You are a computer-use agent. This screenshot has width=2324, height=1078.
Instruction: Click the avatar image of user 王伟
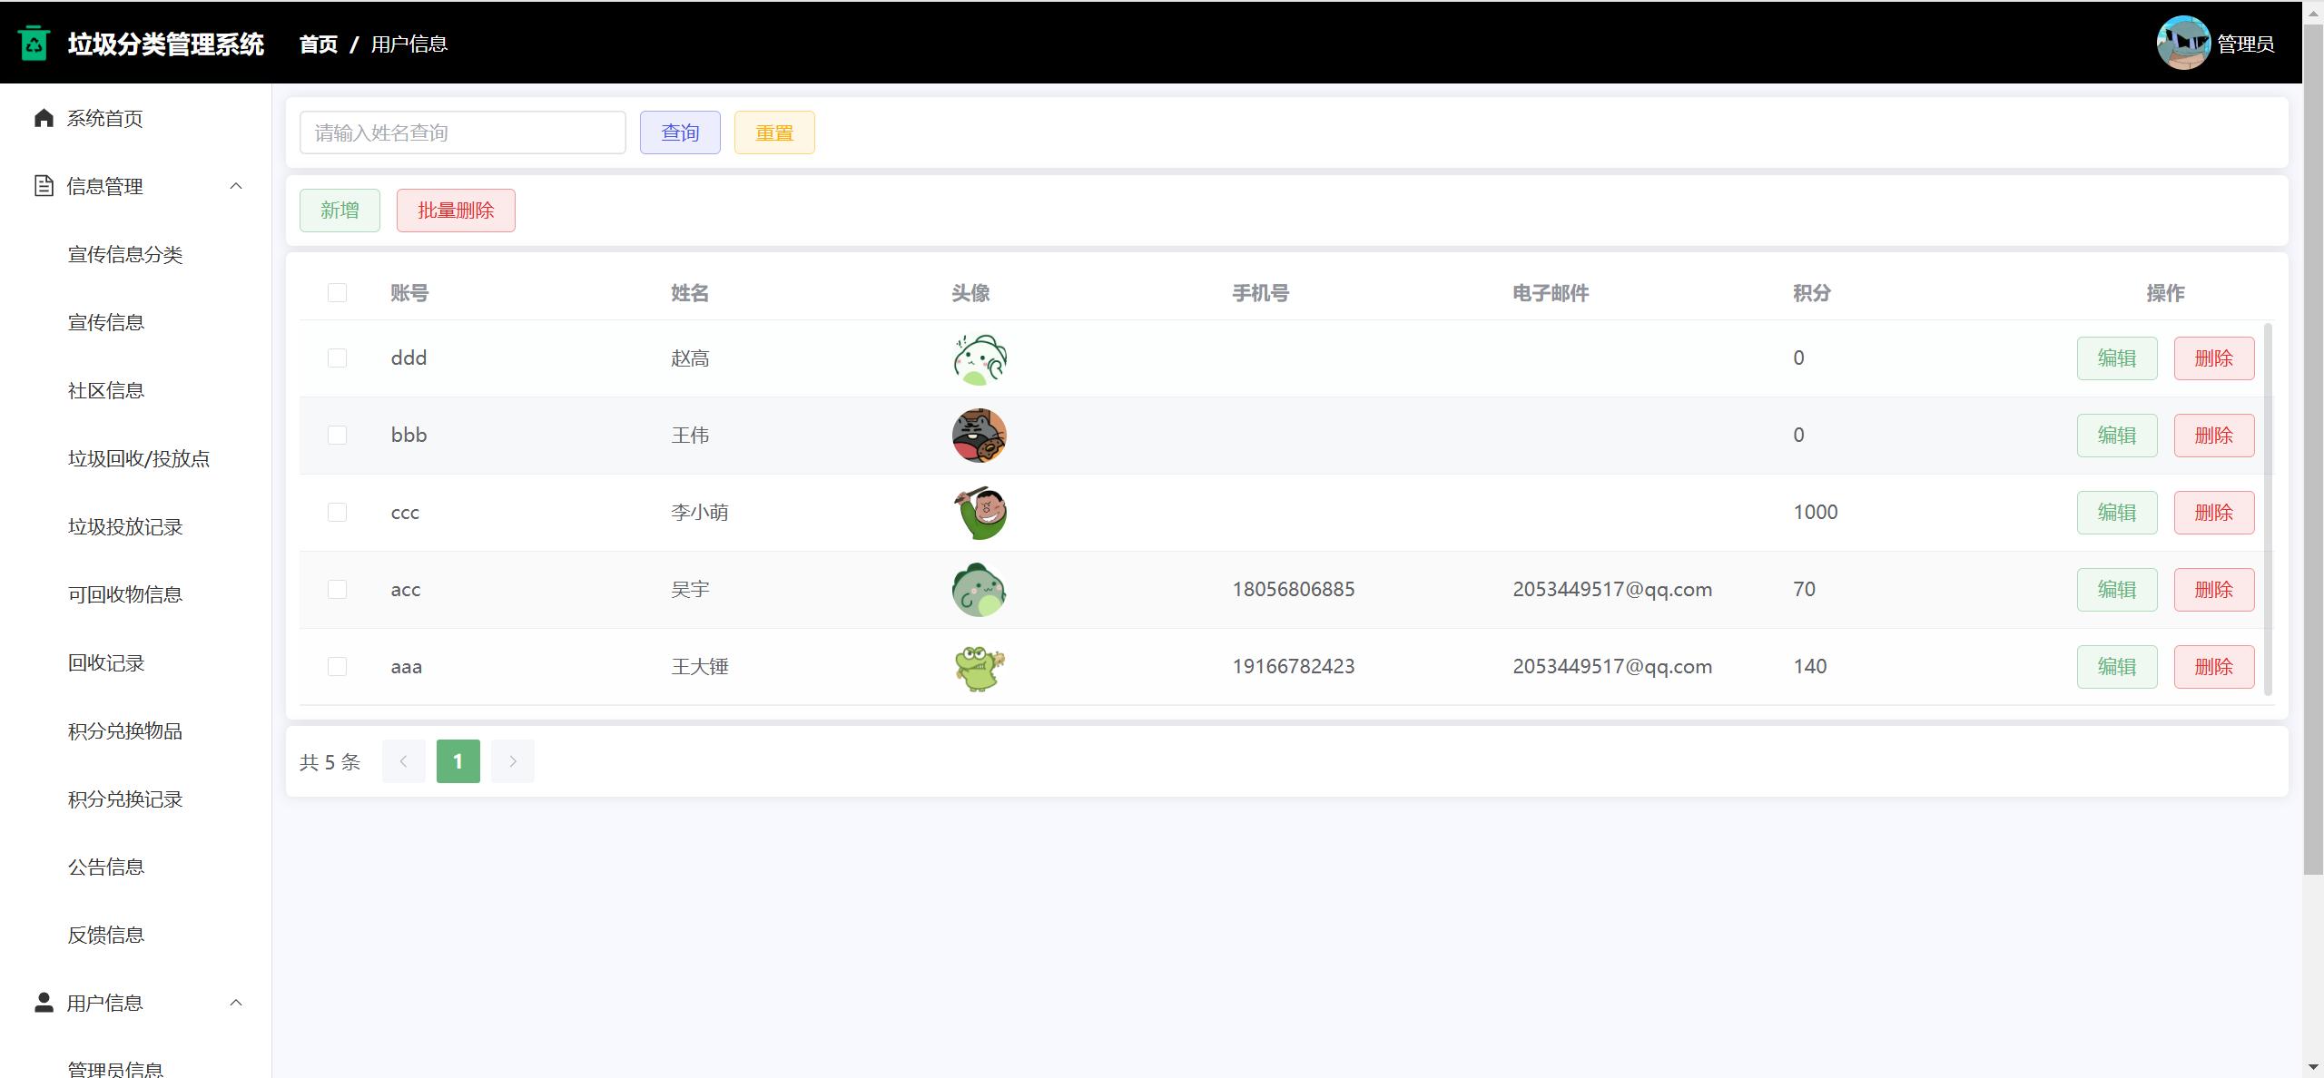tap(979, 436)
